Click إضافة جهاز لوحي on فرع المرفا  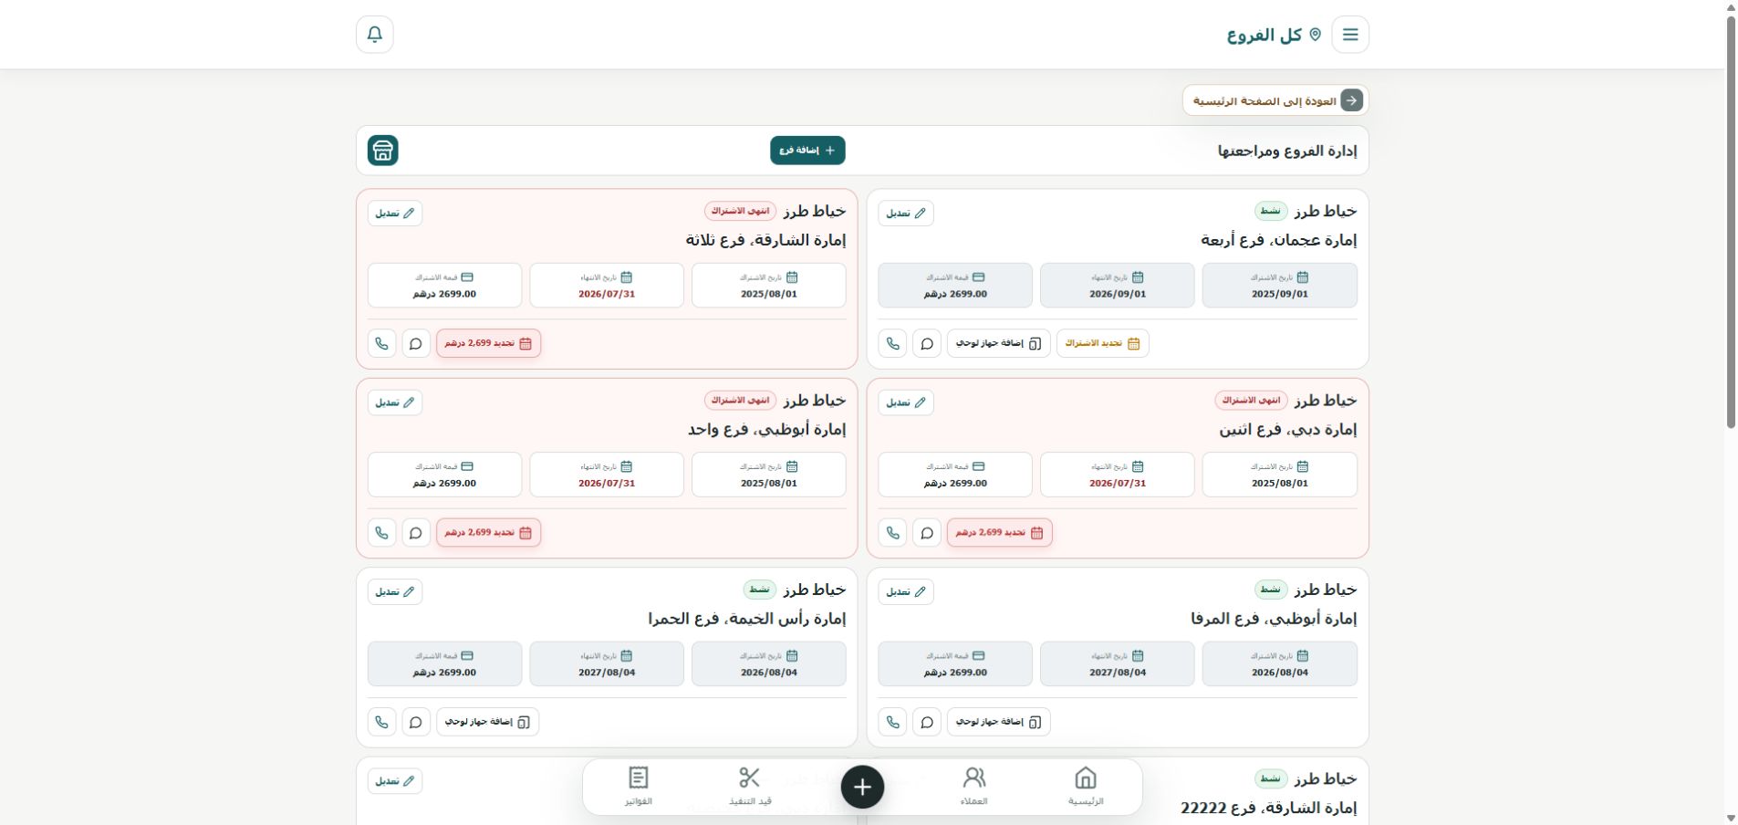click(x=999, y=722)
